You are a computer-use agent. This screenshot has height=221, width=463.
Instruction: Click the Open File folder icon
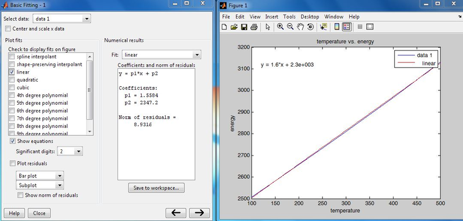coord(234,27)
